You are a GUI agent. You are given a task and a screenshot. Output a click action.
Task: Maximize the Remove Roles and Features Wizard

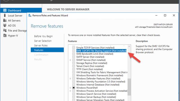(x=165, y=15)
